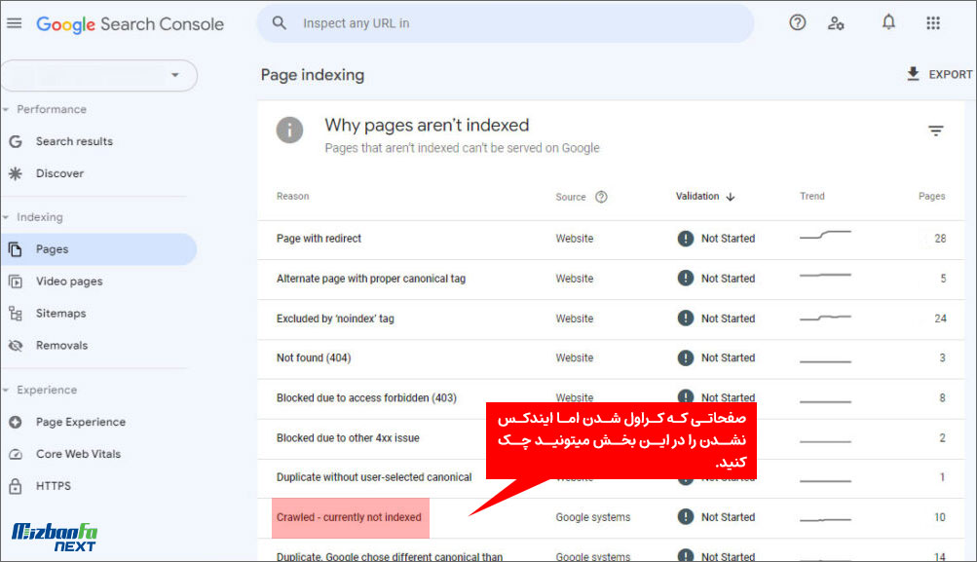Click the Pages document icon
Viewport: 977px width, 562px height.
[x=16, y=249]
